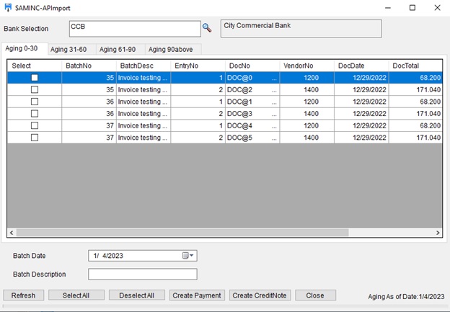Click the Select All button
The image size is (450, 312).
[76, 295]
